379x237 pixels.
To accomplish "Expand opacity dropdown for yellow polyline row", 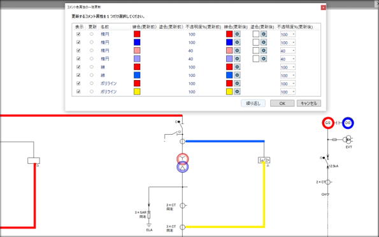I will (x=294, y=92).
